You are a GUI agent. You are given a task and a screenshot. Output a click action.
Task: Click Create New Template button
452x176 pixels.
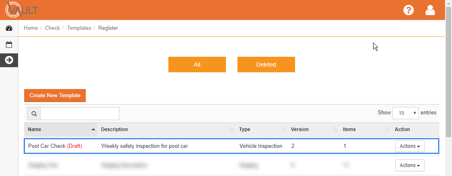point(55,95)
